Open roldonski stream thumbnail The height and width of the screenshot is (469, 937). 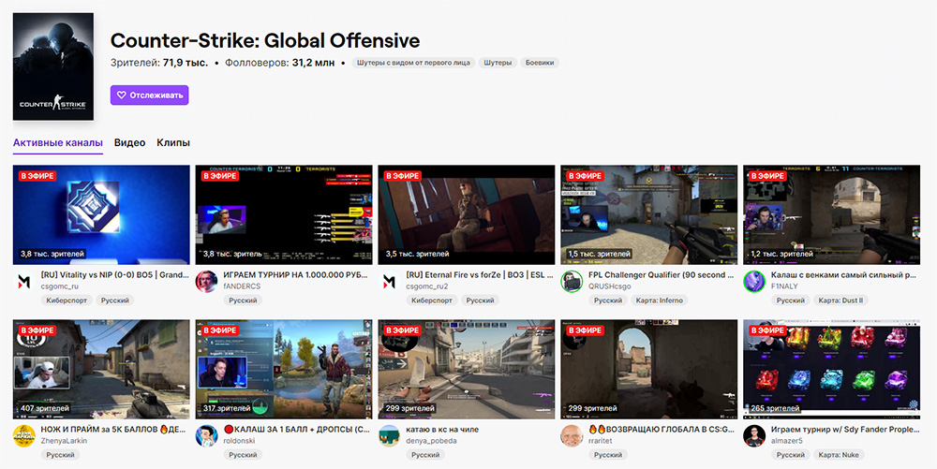coord(284,370)
